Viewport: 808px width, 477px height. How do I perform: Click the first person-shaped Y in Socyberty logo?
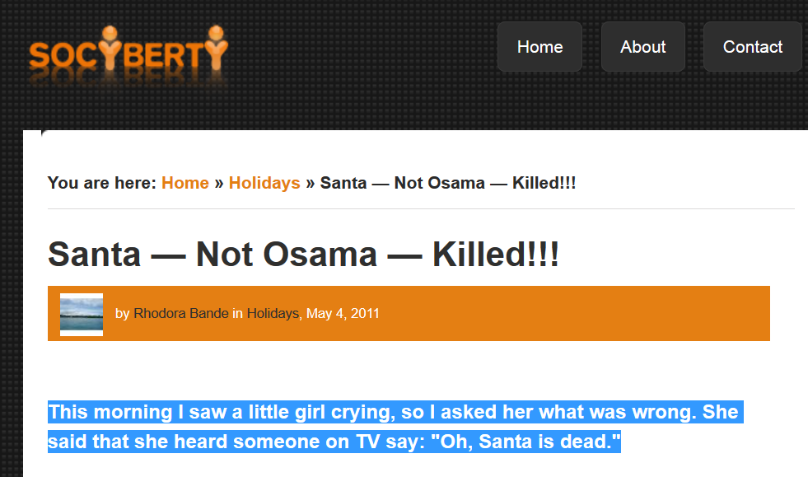point(110,48)
